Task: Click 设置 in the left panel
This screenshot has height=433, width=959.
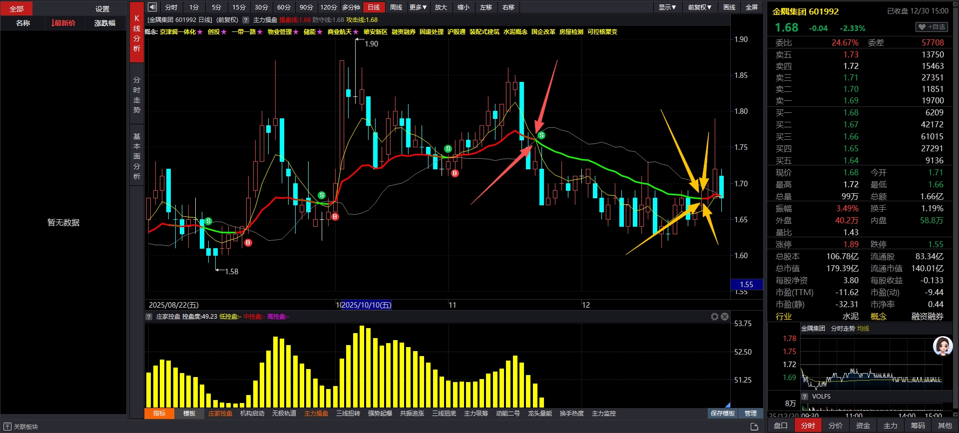Action: (x=102, y=9)
